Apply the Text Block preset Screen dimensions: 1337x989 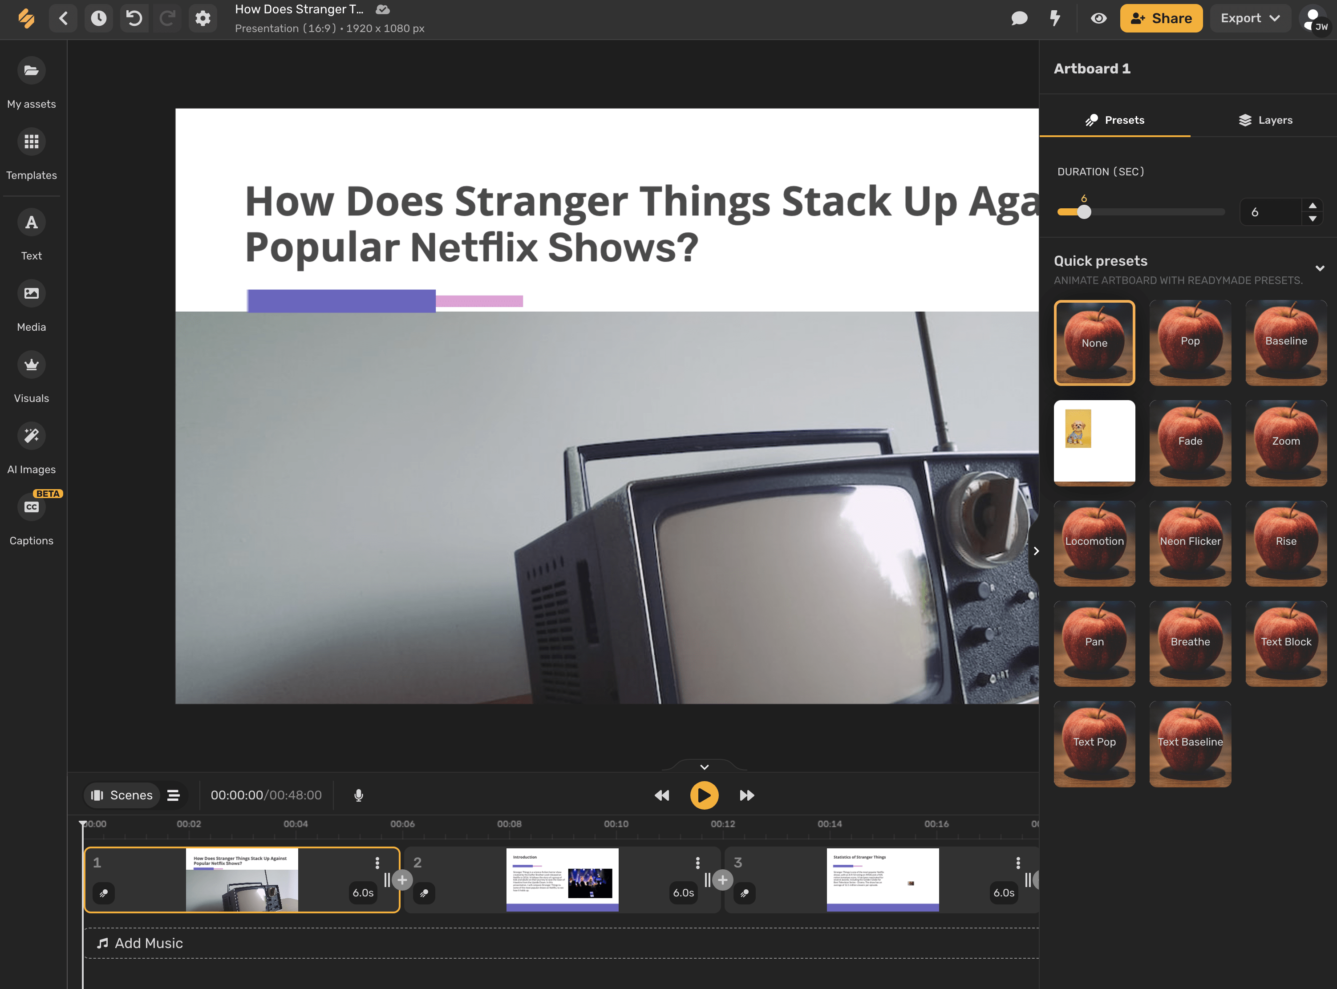(x=1286, y=644)
